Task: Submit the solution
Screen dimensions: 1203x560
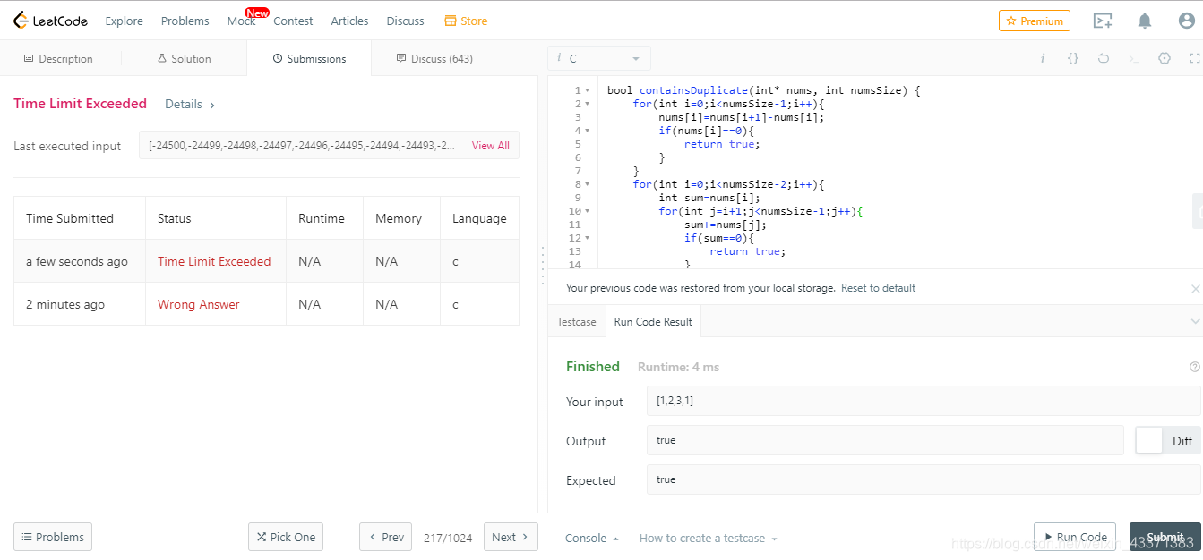Action: [1165, 537]
